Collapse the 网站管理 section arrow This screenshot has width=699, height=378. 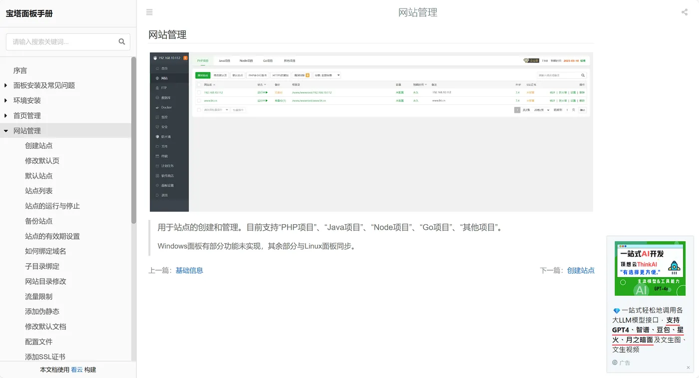5,131
